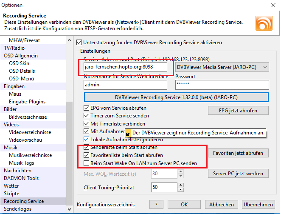Click the sidebar scrollbar thumb

point(69,154)
